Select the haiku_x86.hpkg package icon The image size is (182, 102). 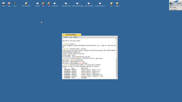pyautogui.click(x=89, y=3)
